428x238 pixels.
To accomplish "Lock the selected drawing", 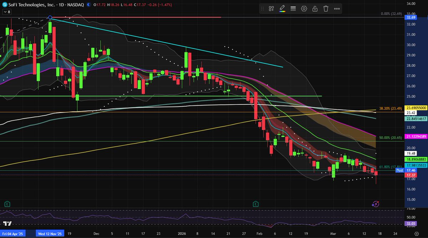I will 315,9.
